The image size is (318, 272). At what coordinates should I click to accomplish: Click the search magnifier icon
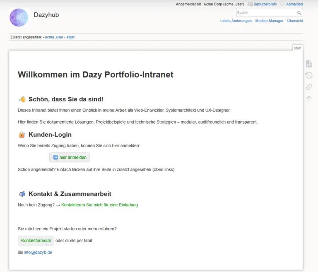(x=299, y=13)
